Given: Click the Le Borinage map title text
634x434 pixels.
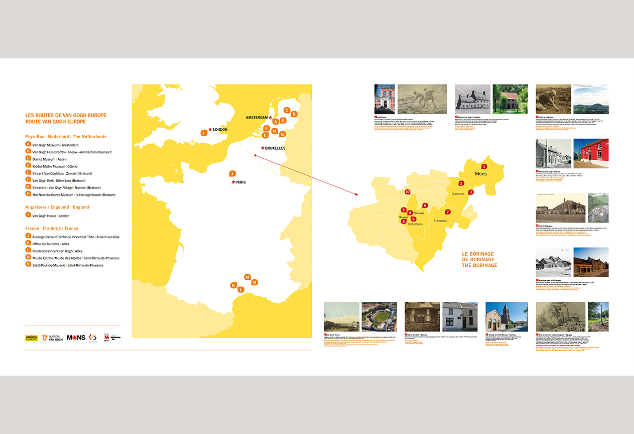Looking at the screenshot, I should click(479, 260).
